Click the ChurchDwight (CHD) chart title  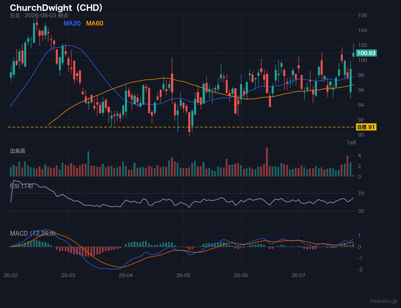pos(56,8)
